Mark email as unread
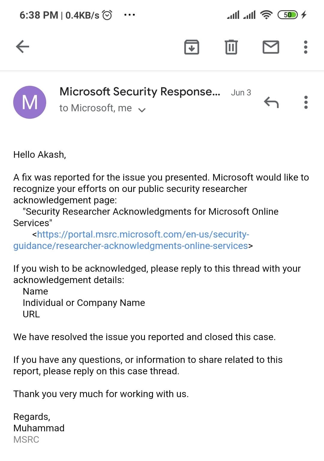Image resolution: width=324 pixels, height=461 pixels. (x=271, y=47)
